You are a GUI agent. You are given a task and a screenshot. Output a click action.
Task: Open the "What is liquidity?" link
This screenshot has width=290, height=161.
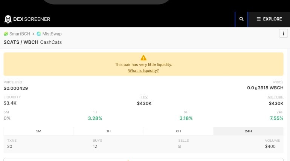click(x=143, y=71)
